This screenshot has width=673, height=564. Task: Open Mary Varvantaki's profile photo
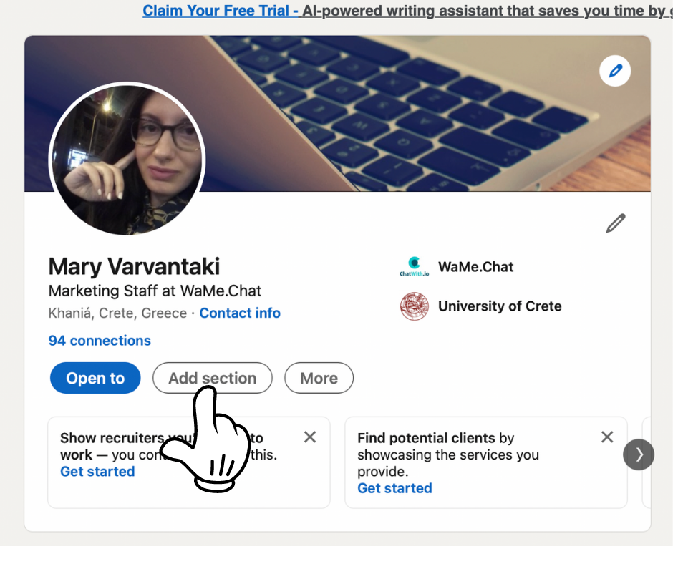coord(127,160)
